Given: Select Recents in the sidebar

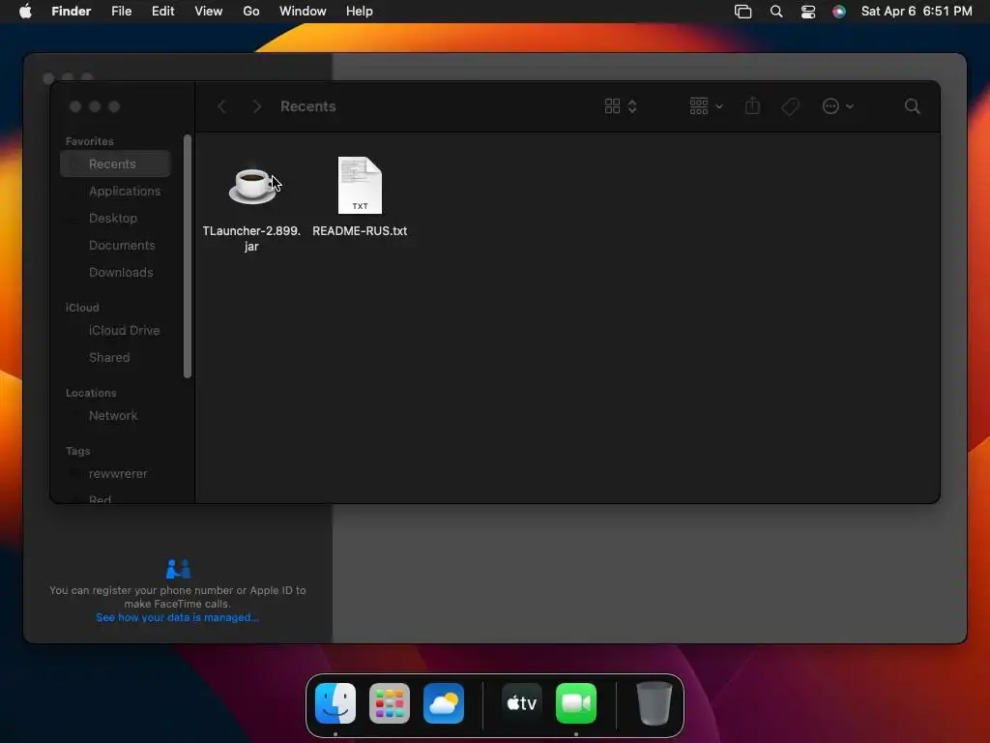Looking at the screenshot, I should pos(116,163).
